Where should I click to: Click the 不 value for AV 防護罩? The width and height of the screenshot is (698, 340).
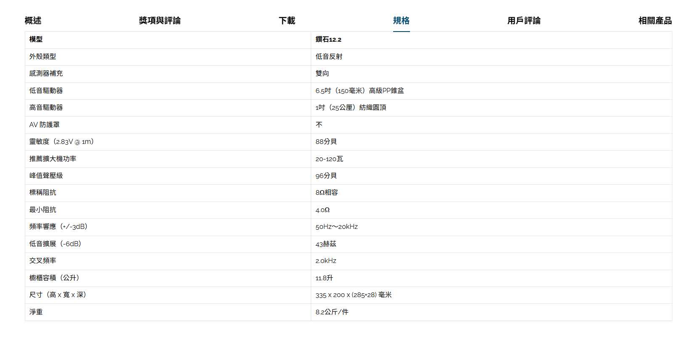(319, 125)
